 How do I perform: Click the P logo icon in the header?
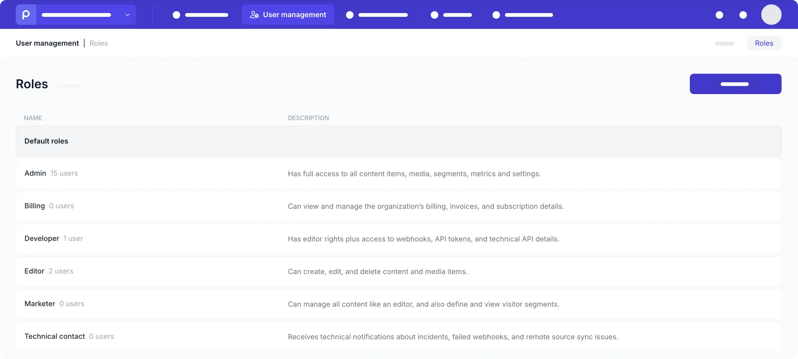[x=26, y=15]
